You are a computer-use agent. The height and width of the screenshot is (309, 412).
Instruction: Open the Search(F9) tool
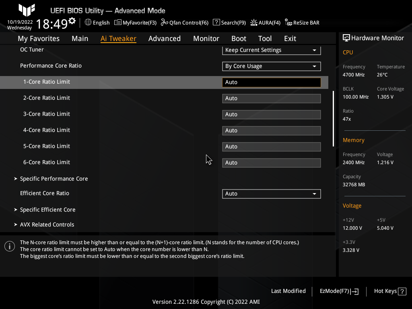(x=229, y=23)
